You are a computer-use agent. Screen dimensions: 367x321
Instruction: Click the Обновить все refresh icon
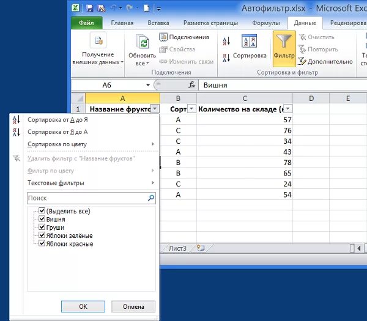coord(143,42)
